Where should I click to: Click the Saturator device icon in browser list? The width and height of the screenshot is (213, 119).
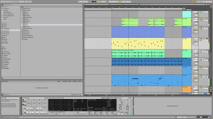[x=24, y=26]
